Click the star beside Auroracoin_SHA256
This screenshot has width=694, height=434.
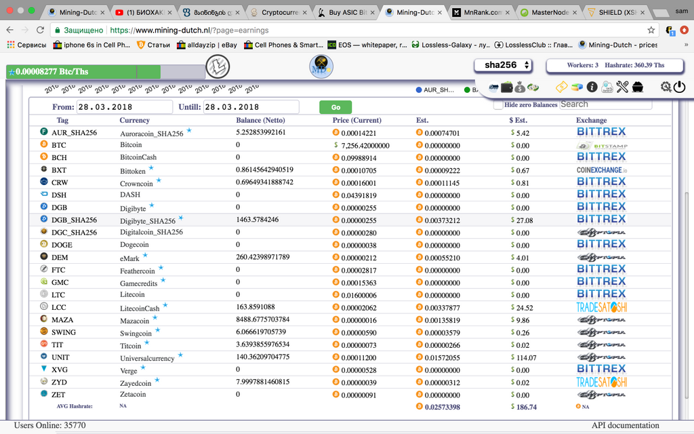(x=189, y=130)
